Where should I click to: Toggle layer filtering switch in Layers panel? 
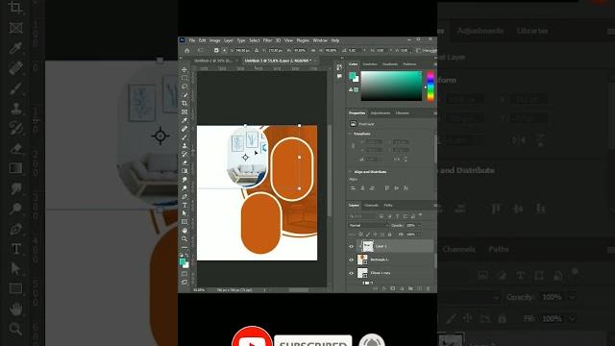[x=421, y=215]
